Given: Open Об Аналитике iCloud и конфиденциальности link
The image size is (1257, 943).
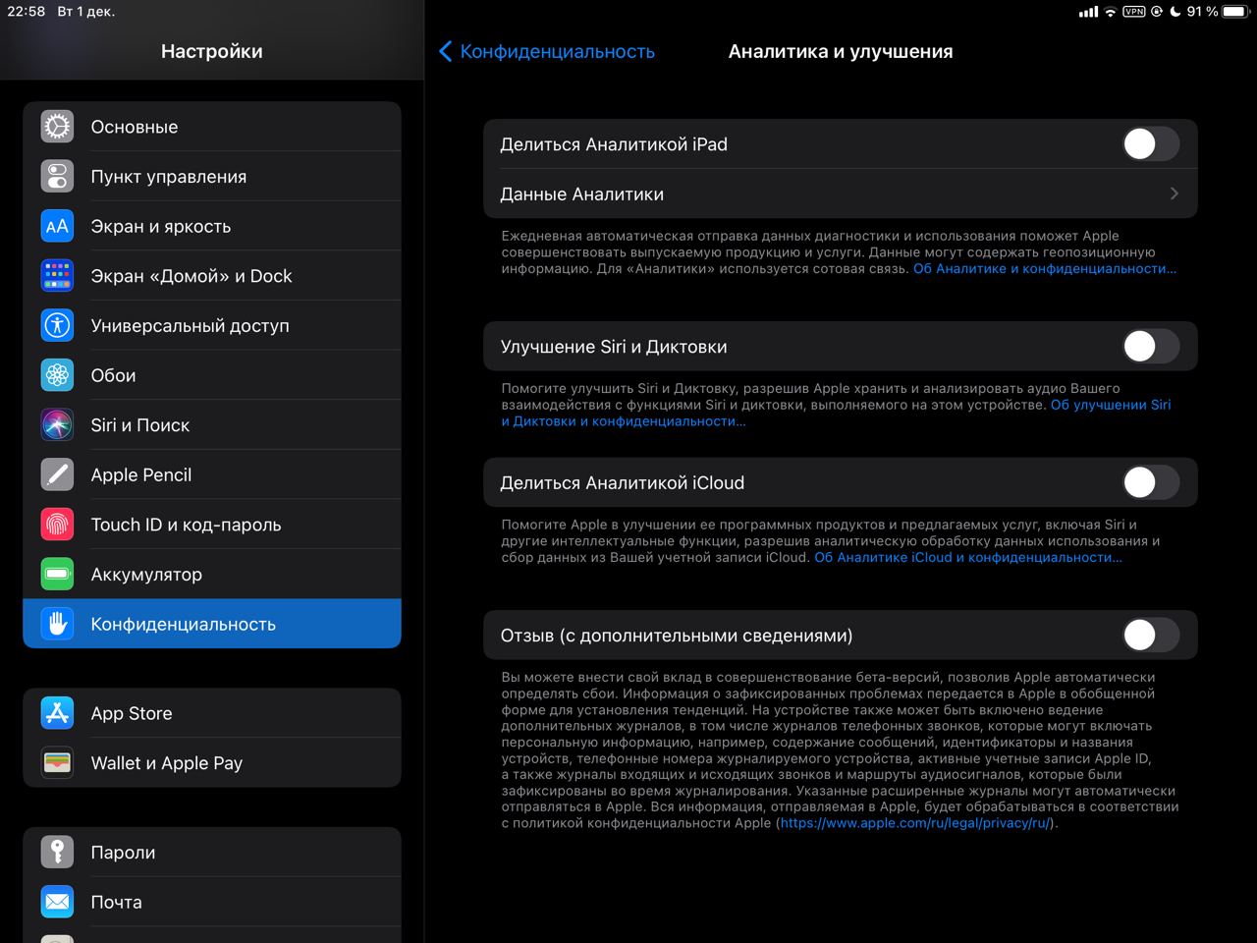Looking at the screenshot, I should [x=968, y=557].
